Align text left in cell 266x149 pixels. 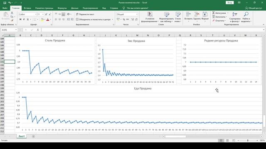click(x=56, y=19)
